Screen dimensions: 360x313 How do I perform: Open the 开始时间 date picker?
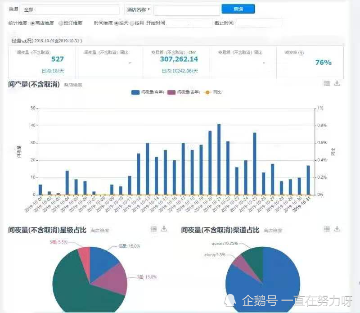pyautogui.click(x=189, y=23)
